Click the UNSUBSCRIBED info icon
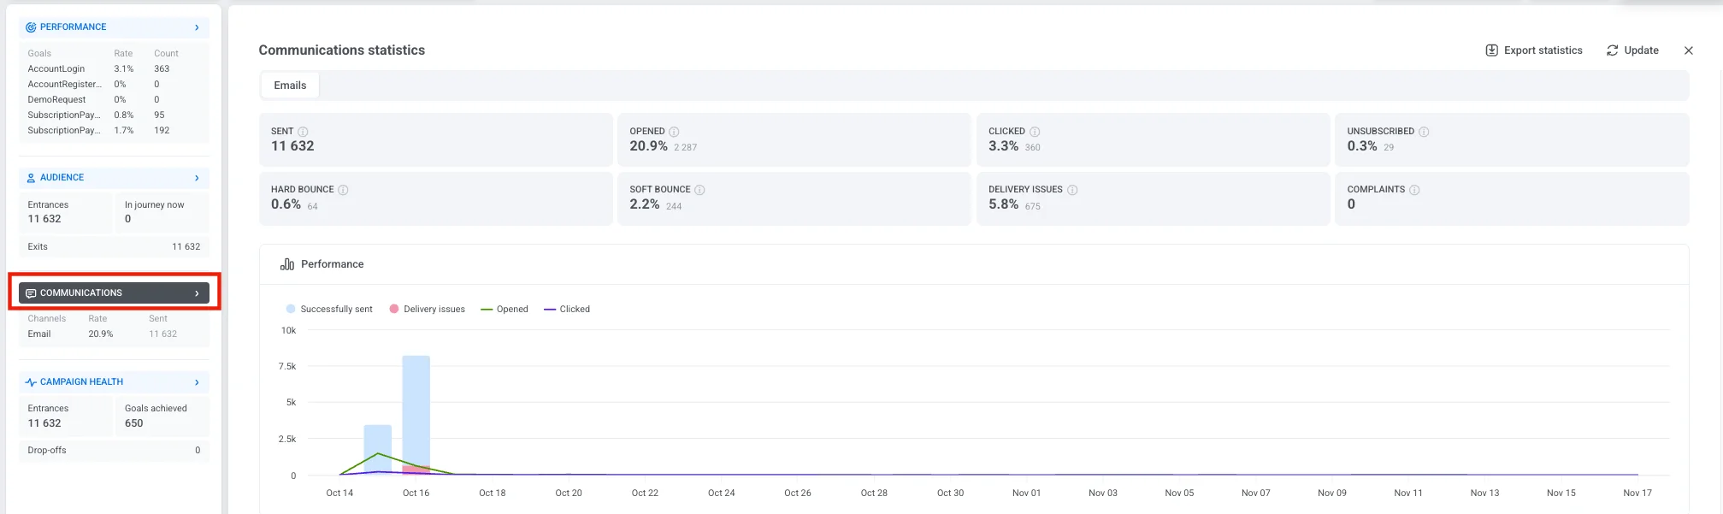The height and width of the screenshot is (514, 1723). pos(1424,132)
